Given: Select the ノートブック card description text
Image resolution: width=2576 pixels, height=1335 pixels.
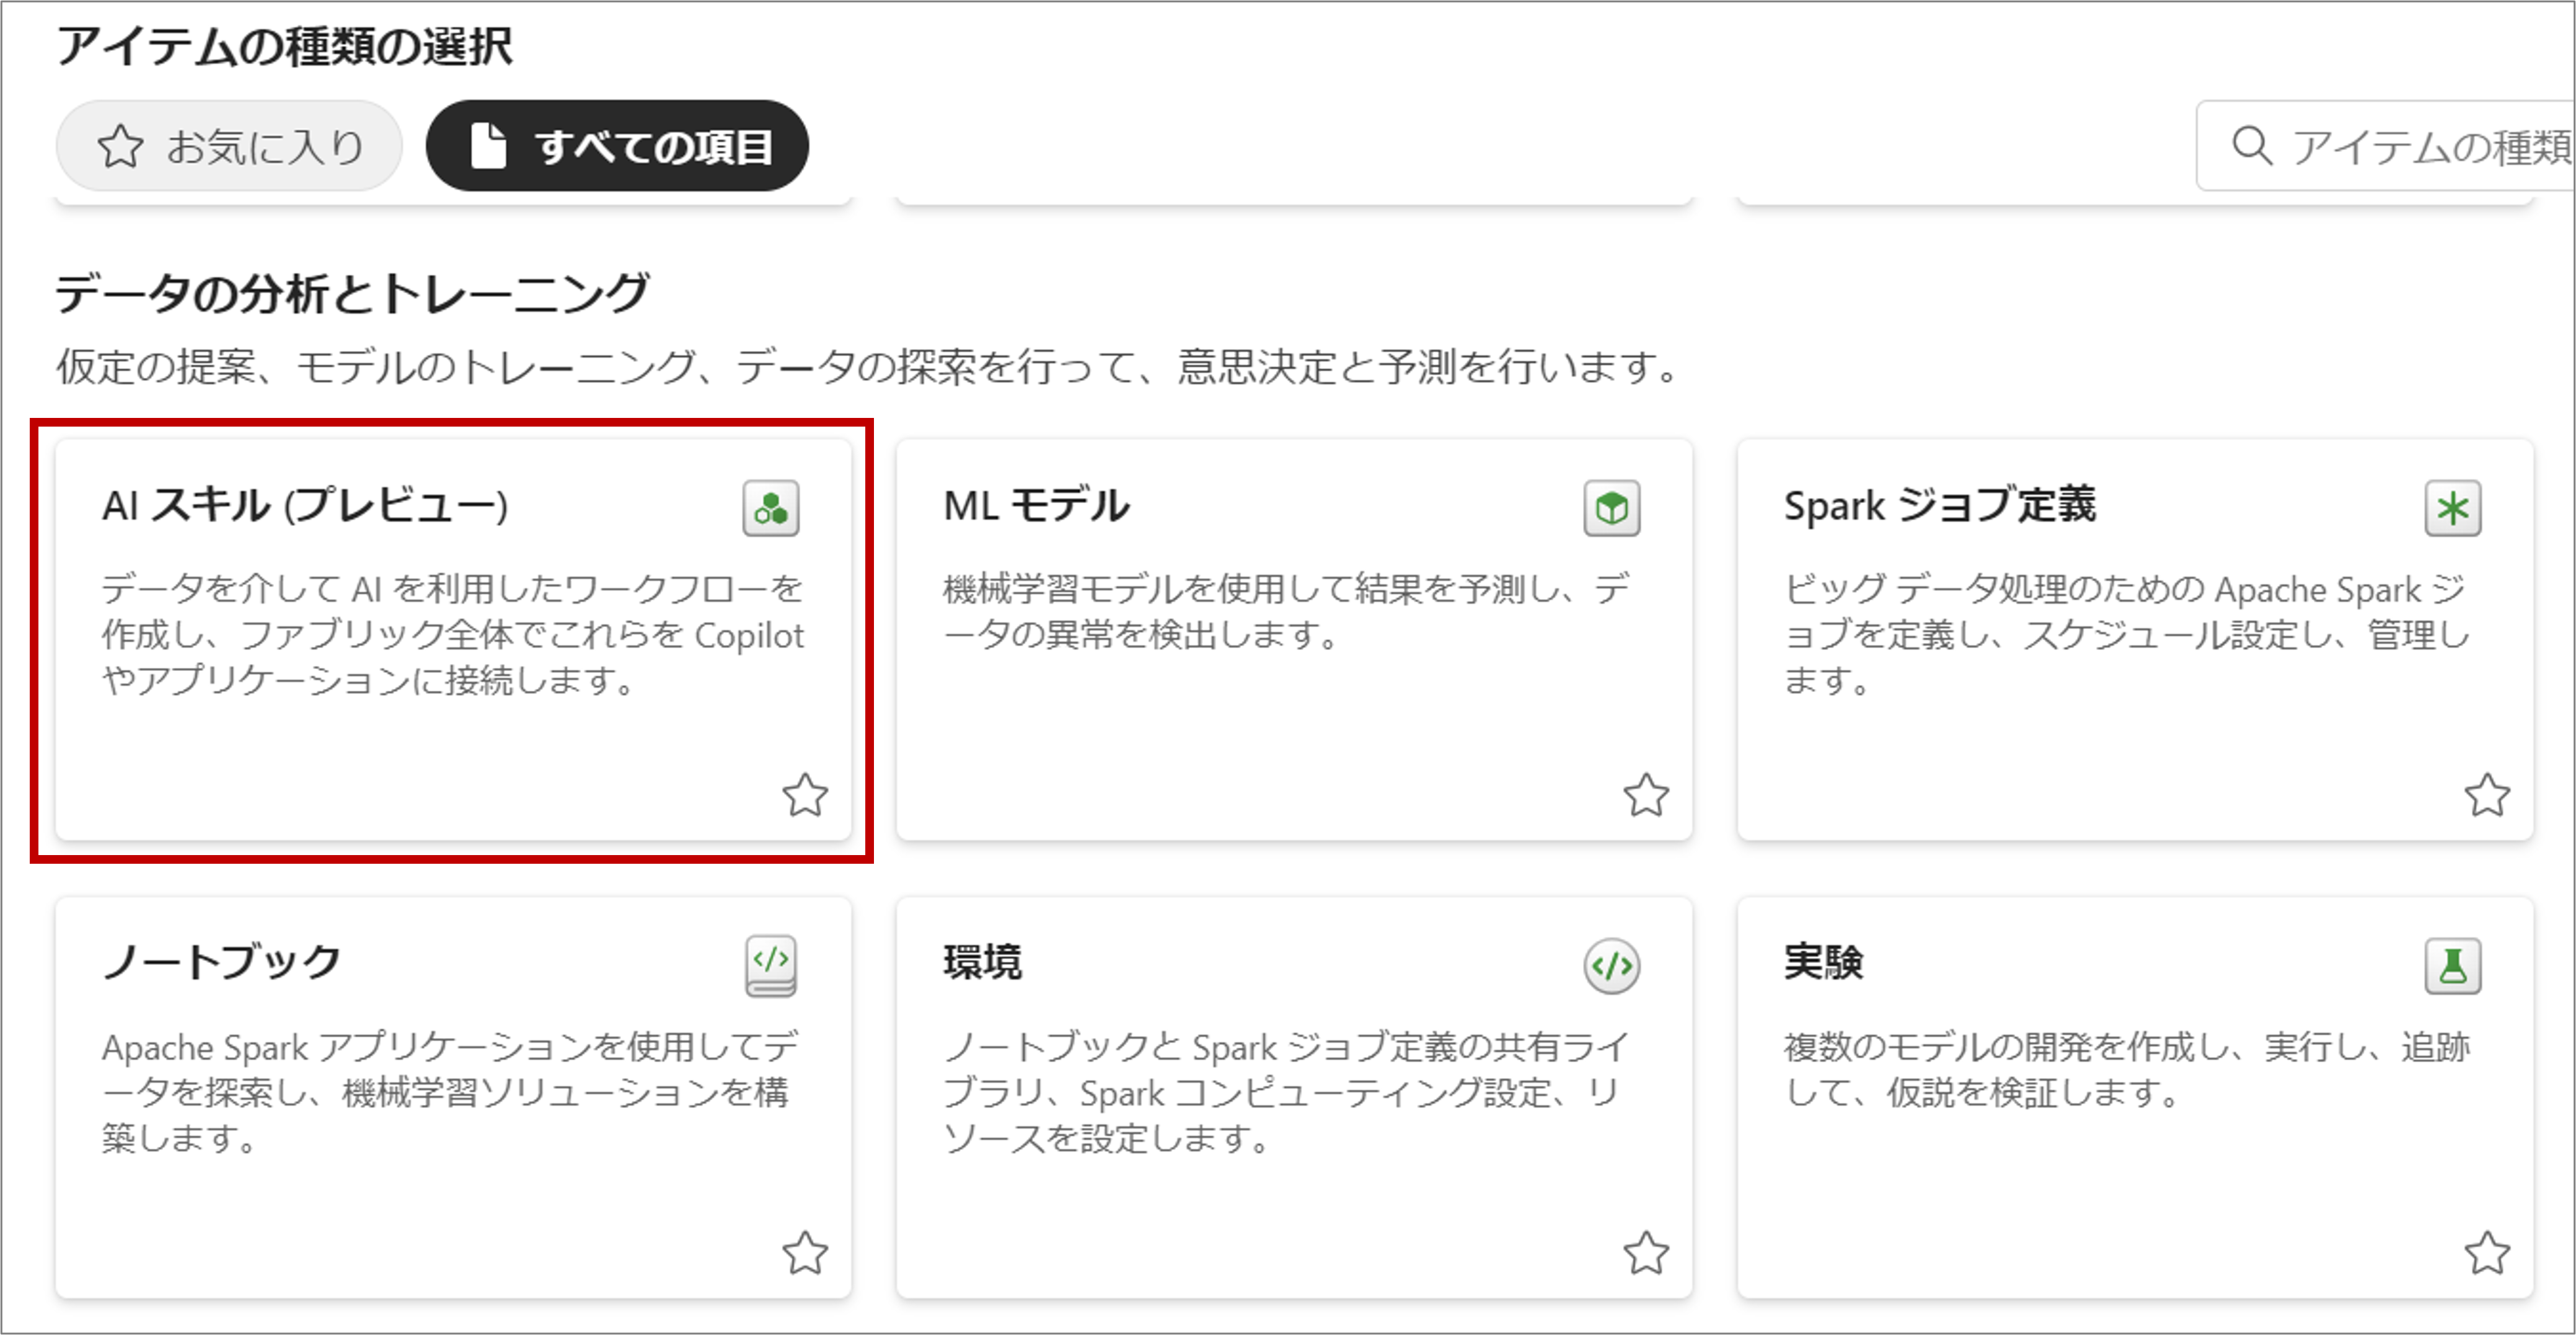Looking at the screenshot, I should [x=450, y=1092].
